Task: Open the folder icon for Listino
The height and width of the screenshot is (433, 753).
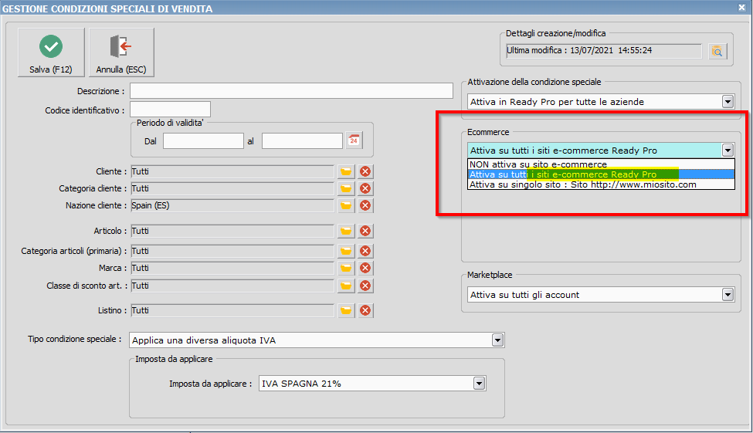Action: 346,310
